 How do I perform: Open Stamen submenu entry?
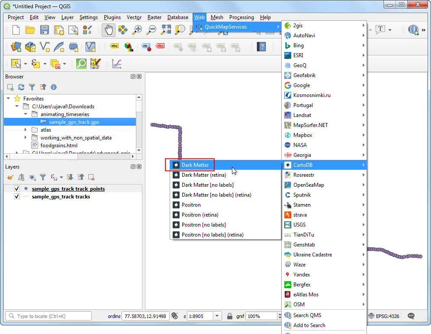(x=325, y=205)
